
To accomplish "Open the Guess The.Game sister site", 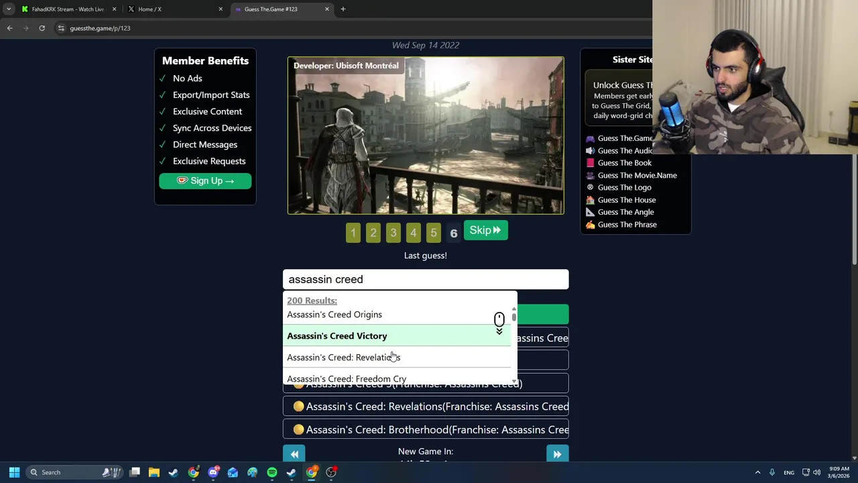I will [619, 138].
